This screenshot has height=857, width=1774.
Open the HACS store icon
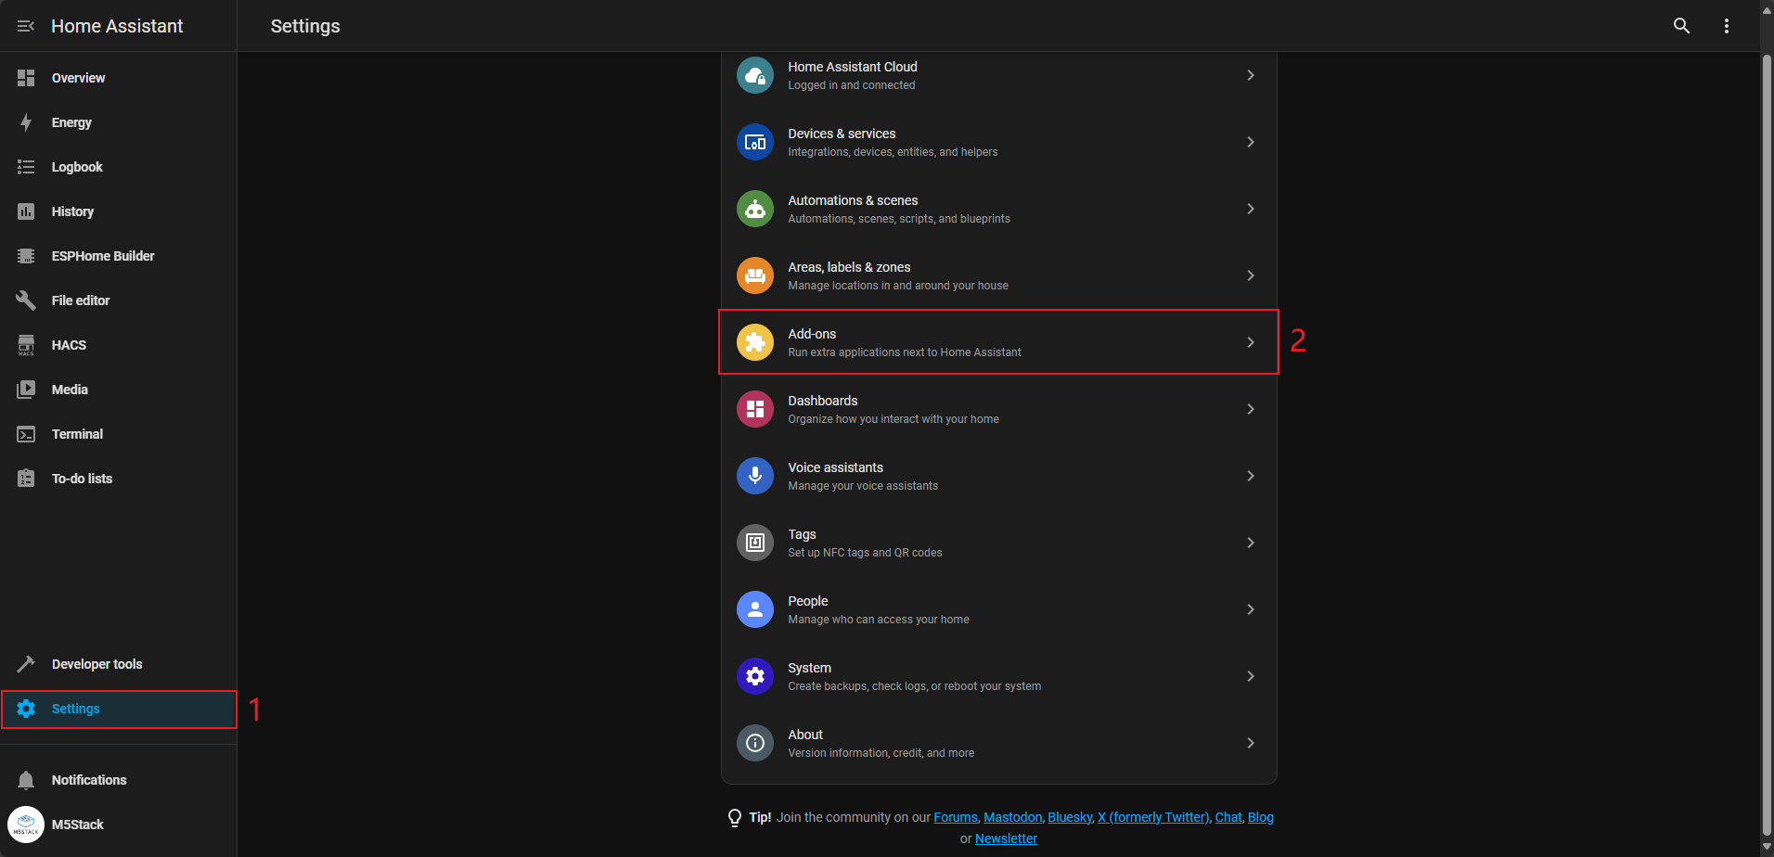(26, 345)
